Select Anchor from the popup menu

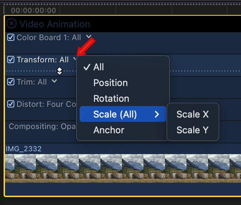(x=109, y=130)
